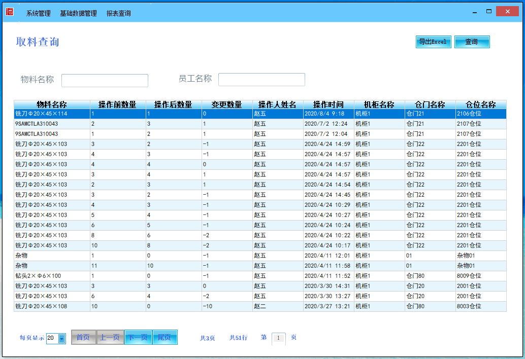This screenshot has height=359, width=525.
Task: Click the 查询 search button
Action: point(472,42)
